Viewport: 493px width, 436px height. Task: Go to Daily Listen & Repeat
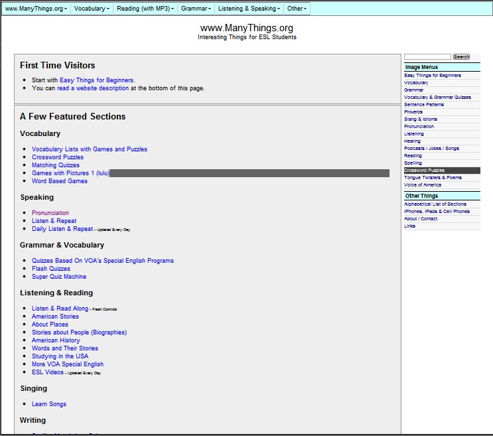coord(62,229)
